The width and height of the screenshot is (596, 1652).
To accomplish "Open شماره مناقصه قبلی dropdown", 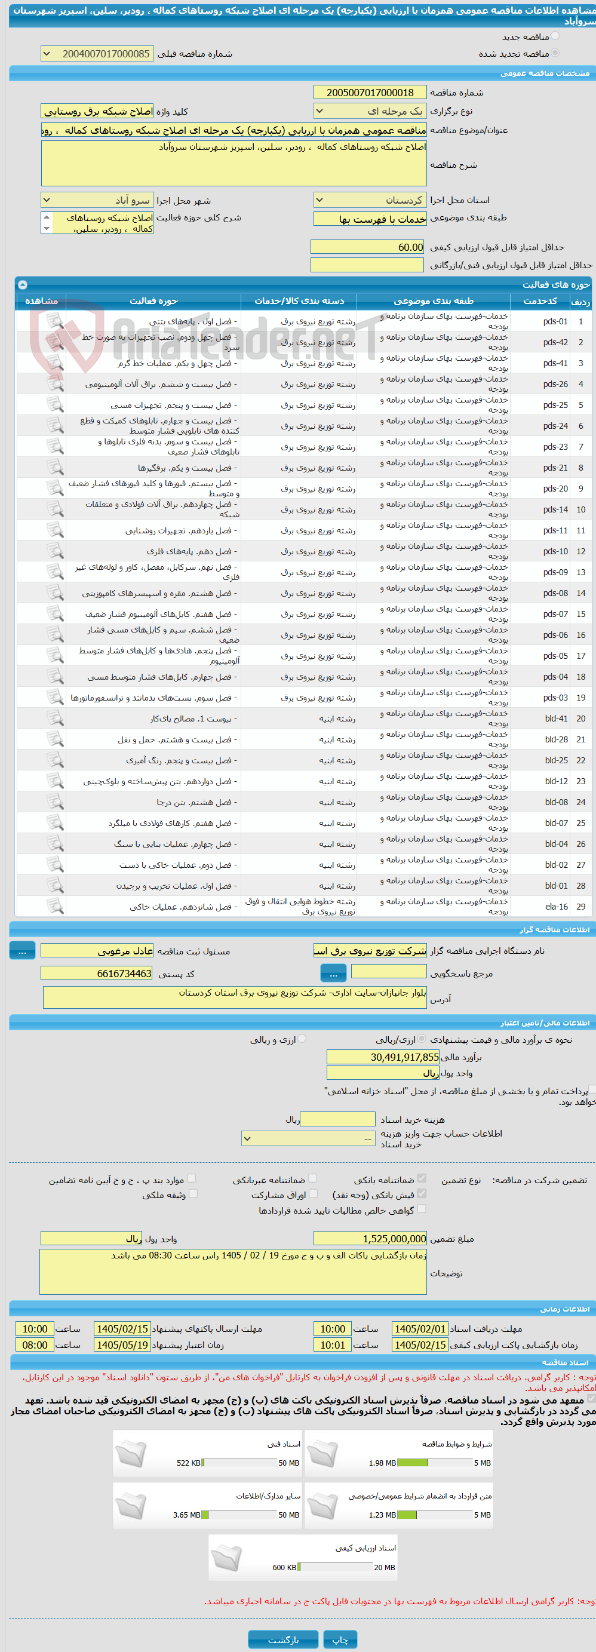I will click(97, 54).
